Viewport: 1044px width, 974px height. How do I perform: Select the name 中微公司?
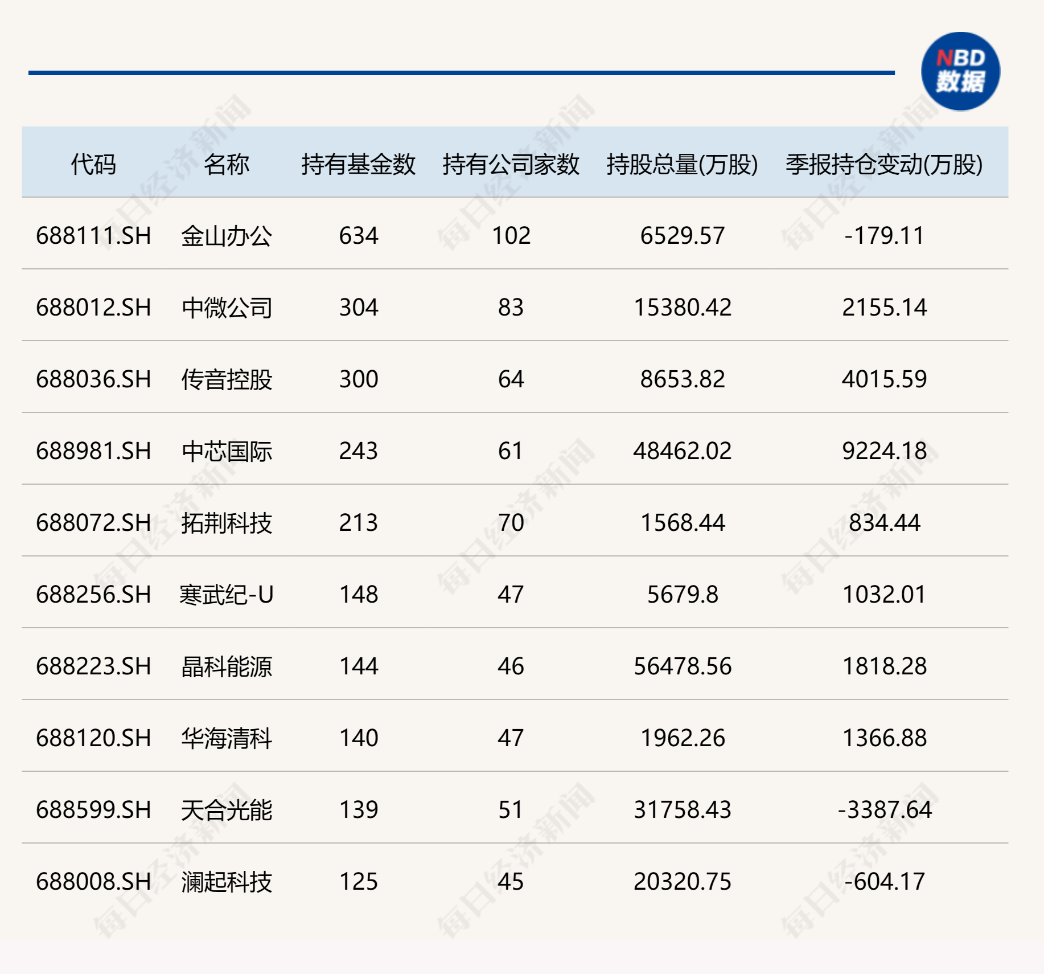227,308
